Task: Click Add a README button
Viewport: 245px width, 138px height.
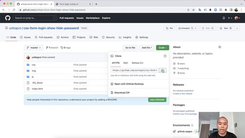Action: [157, 100]
